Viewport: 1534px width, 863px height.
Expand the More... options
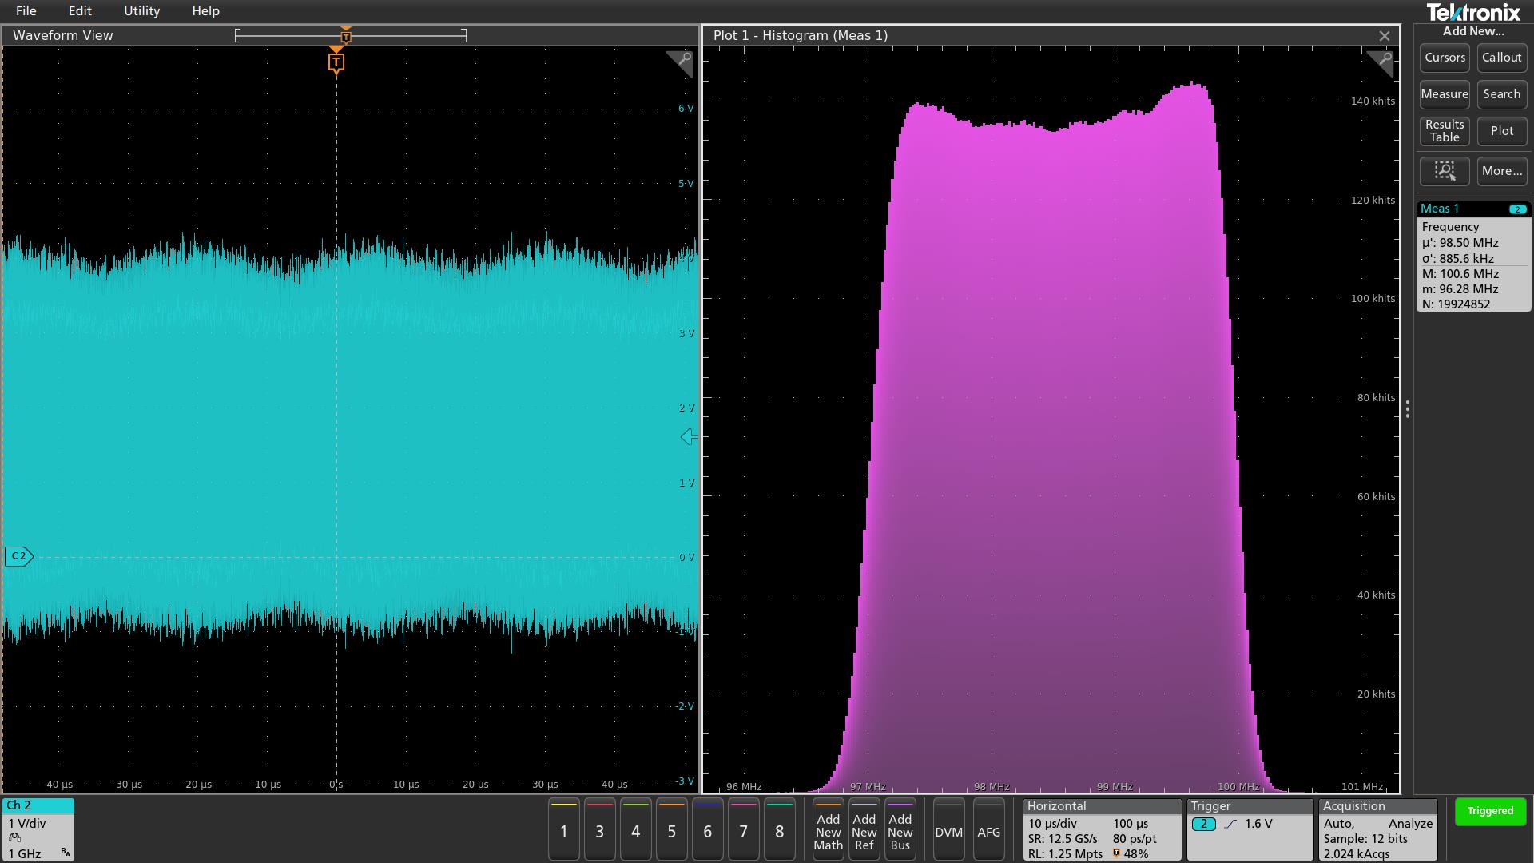tap(1501, 171)
